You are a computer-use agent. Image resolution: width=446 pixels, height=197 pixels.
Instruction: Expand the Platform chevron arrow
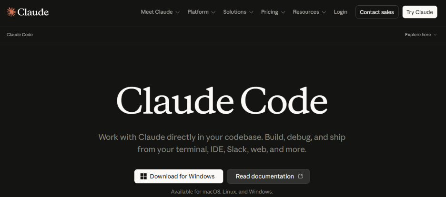213,12
